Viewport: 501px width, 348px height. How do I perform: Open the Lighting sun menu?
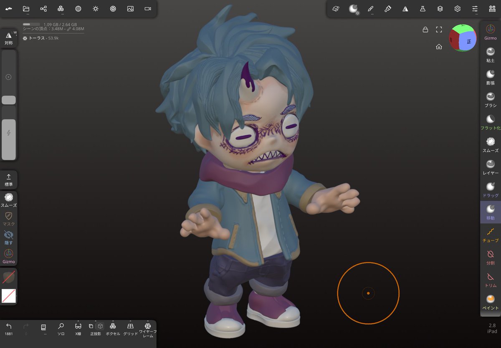point(96,9)
